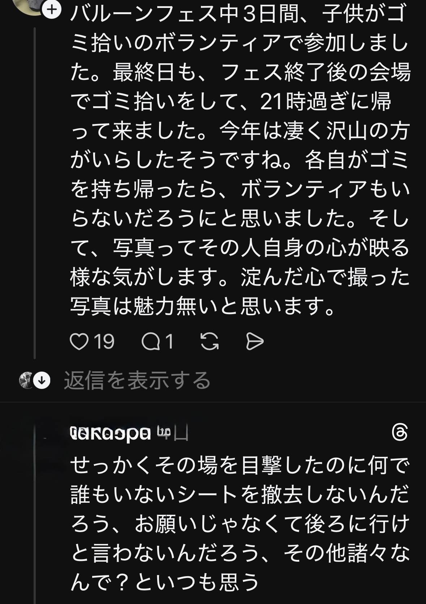Click the Threads logo on second comment
This screenshot has width=426, height=604.
coord(400,433)
